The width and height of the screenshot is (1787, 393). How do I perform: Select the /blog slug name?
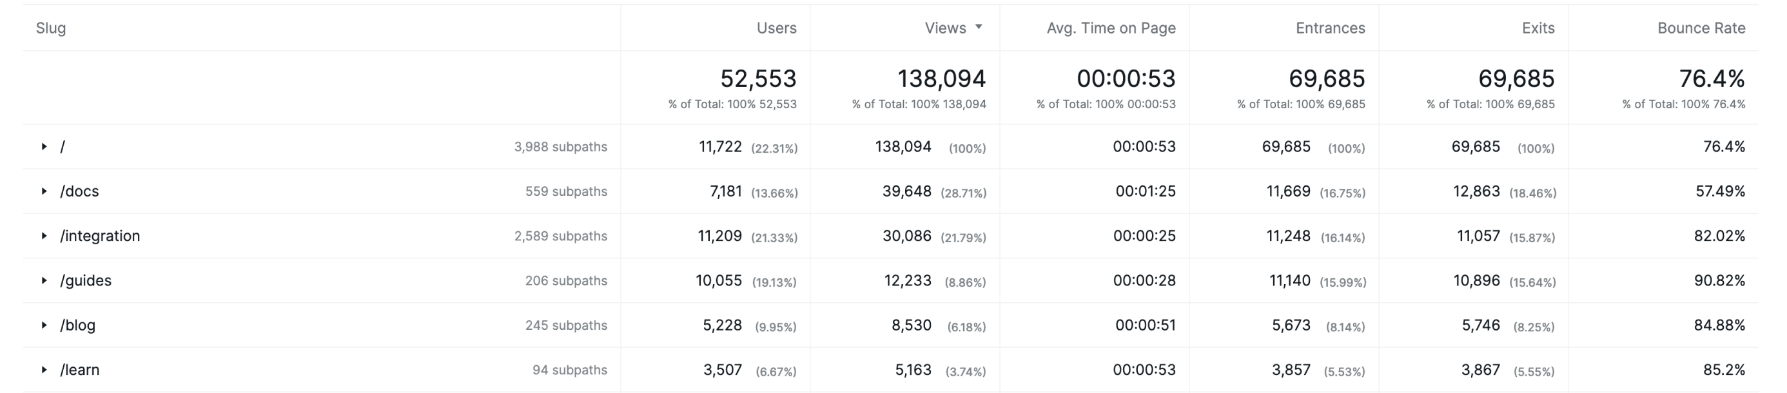pyautogui.click(x=78, y=325)
